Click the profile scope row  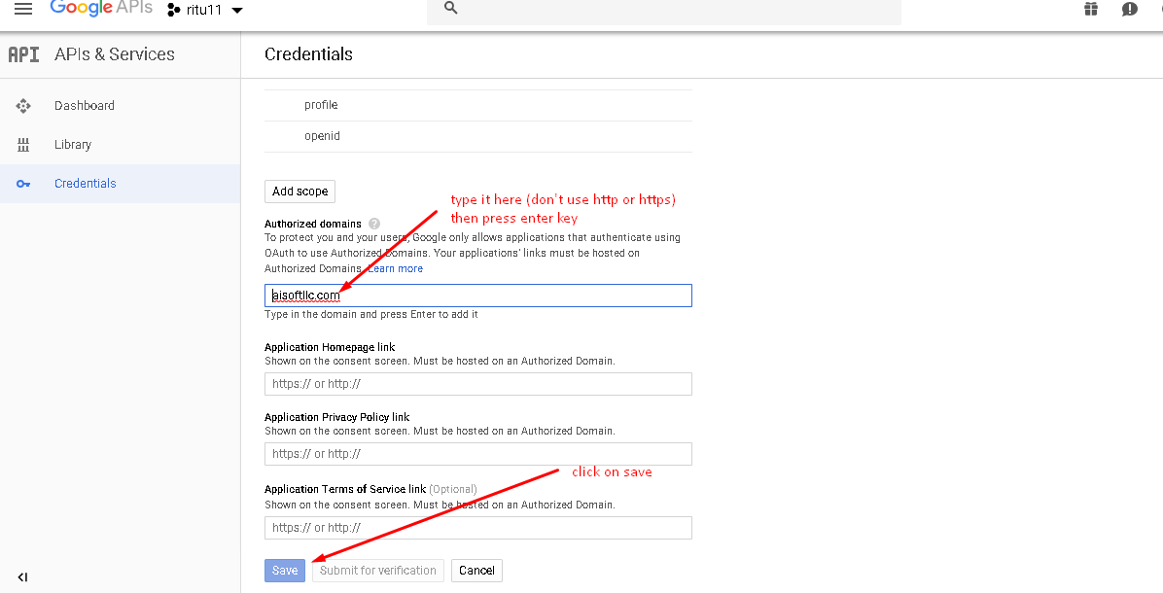pos(478,105)
